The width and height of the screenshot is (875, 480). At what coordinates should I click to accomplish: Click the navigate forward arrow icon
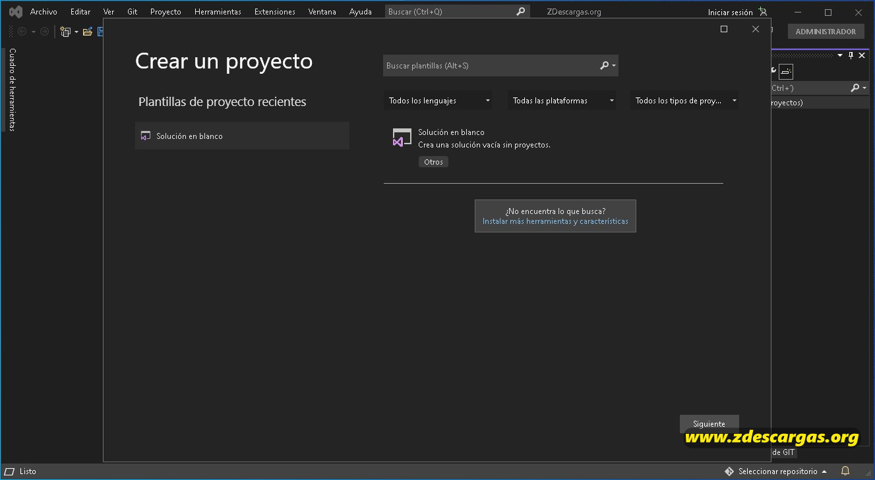coord(44,32)
